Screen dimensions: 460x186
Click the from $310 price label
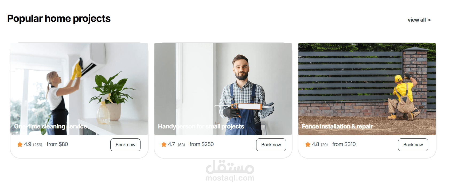point(344,144)
